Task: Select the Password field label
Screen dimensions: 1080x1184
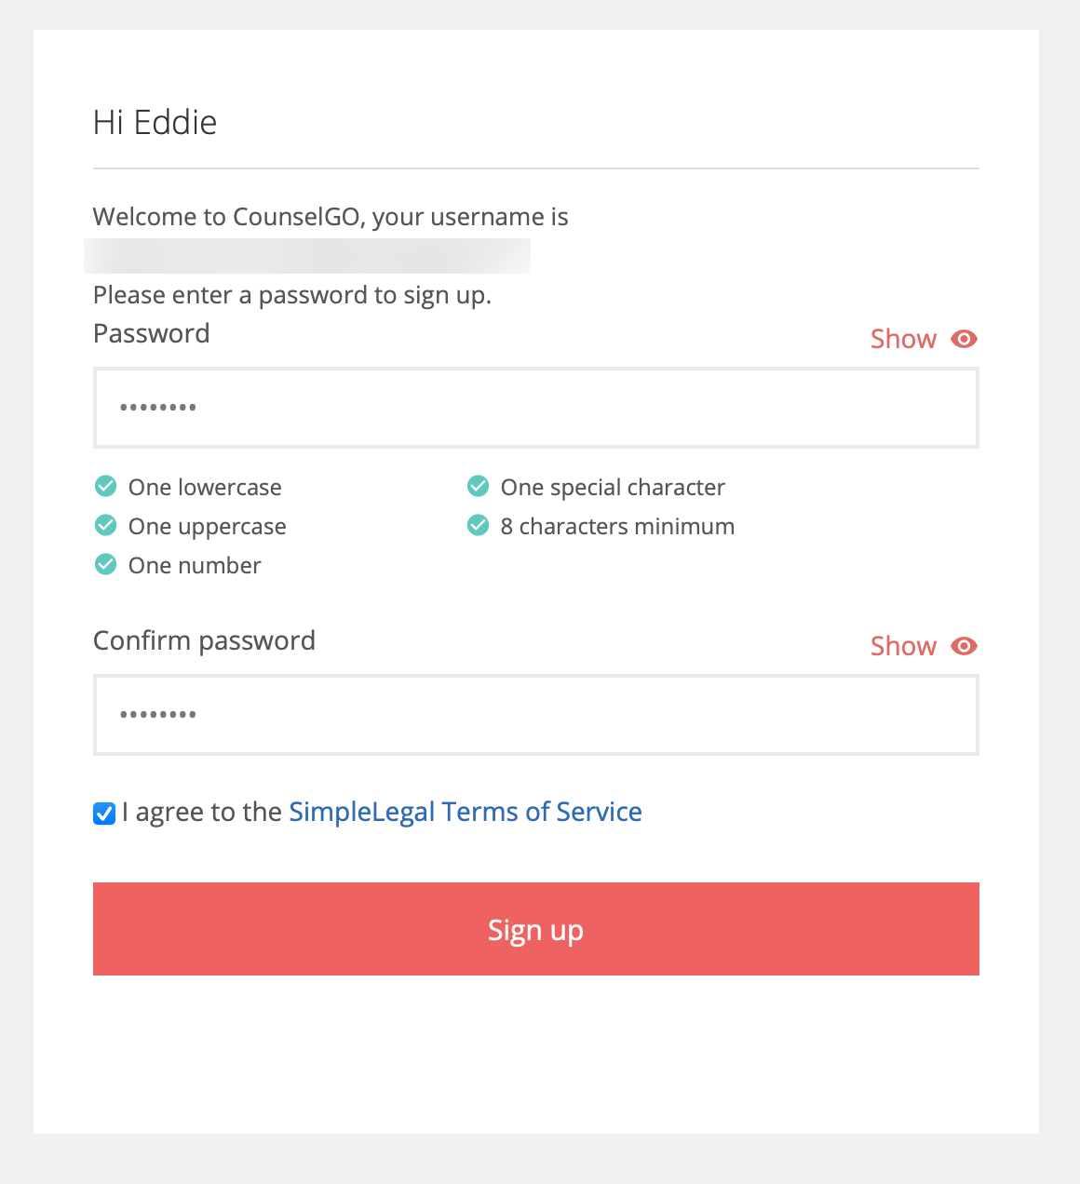Action: (151, 333)
